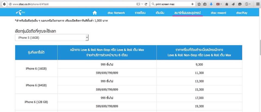This screenshot has width=261, height=112.
Task: Reload the current page
Action: coord(146,4)
